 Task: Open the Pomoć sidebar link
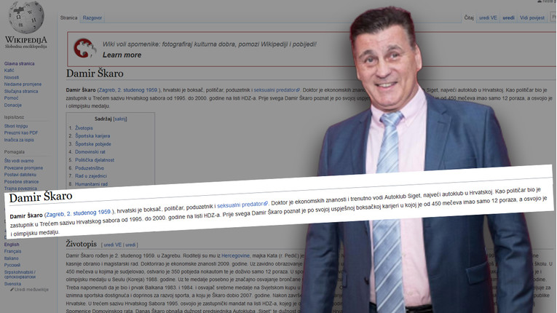tap(11, 98)
